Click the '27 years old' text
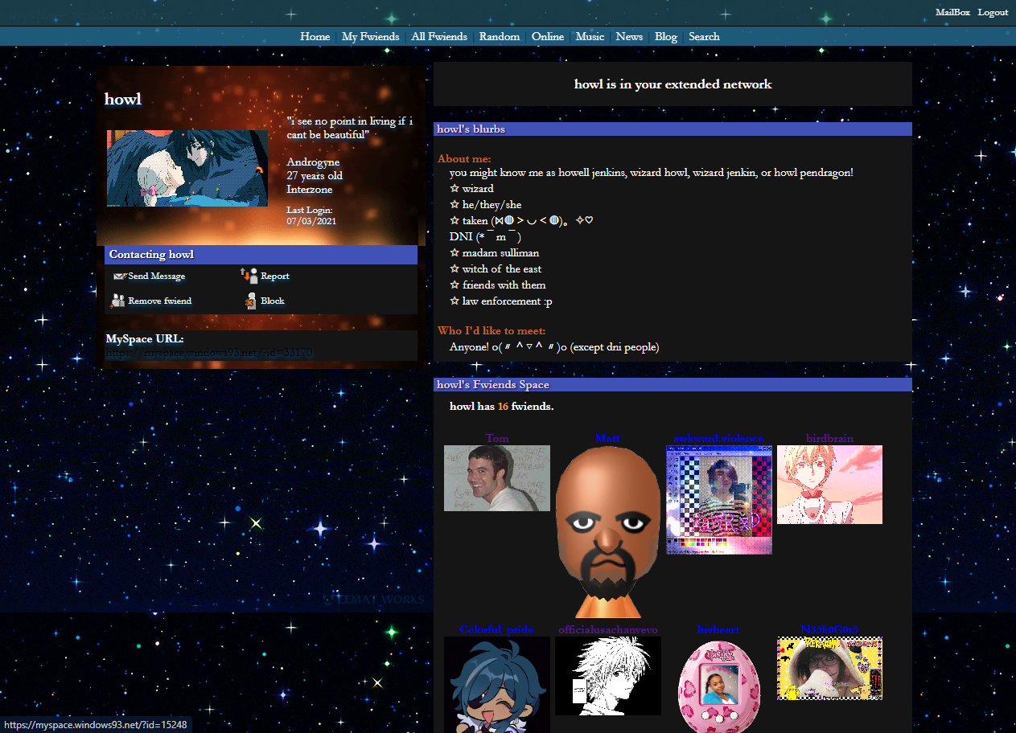Viewport: 1016px width, 733px height. [315, 175]
